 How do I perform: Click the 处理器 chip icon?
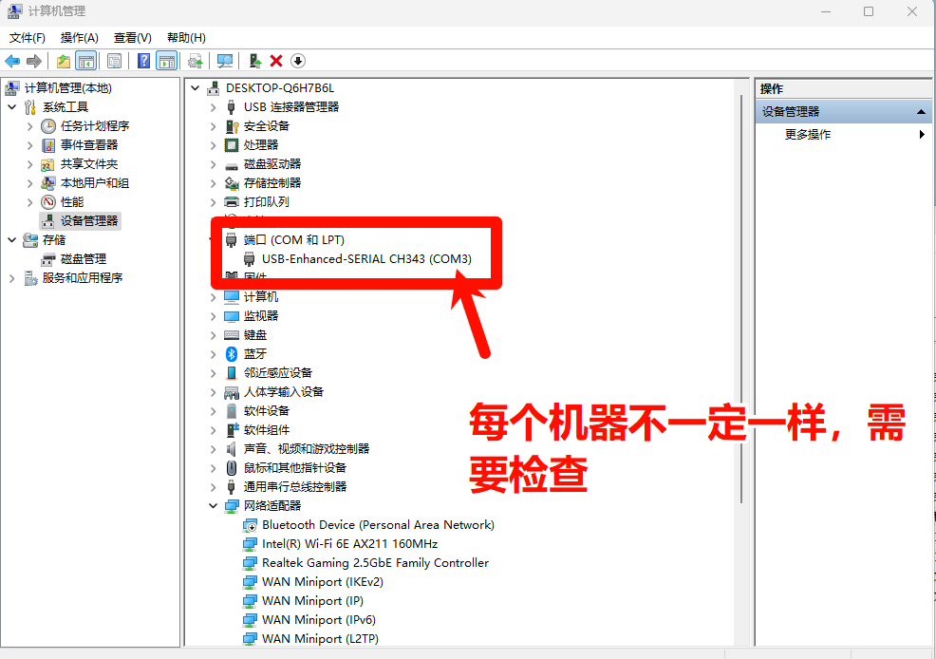(x=232, y=145)
